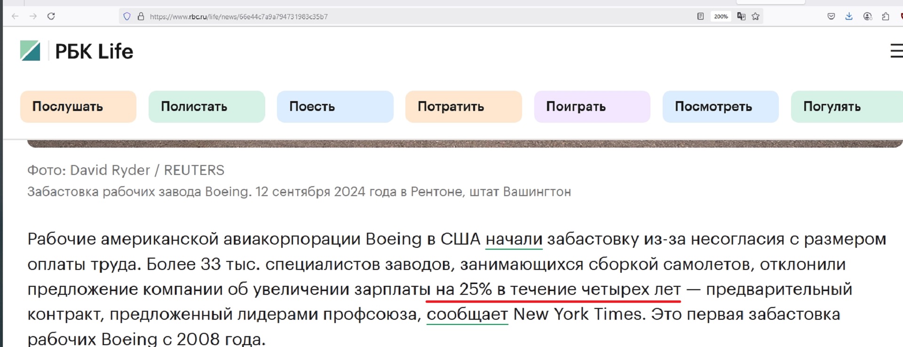Open the extensions panel
This screenshot has height=347, width=903.
886,16
